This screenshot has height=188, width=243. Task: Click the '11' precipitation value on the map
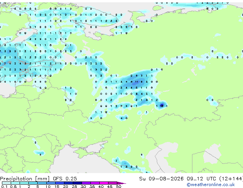tap(136, 82)
